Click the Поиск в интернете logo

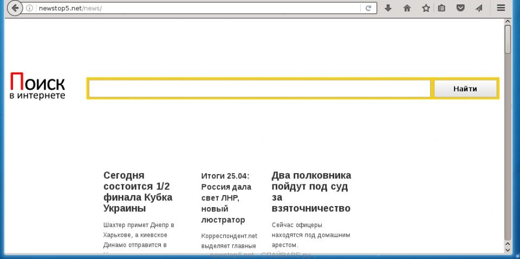[x=37, y=87]
